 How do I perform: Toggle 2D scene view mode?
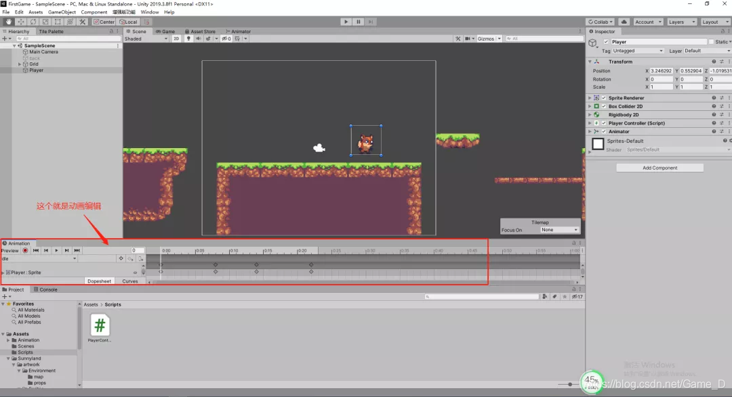pos(176,39)
